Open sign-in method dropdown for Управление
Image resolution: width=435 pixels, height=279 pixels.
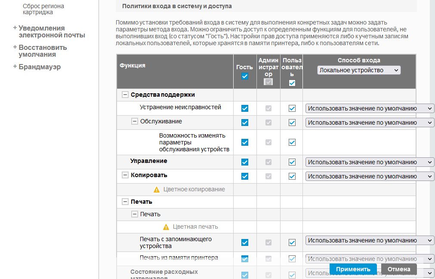click(x=370, y=162)
